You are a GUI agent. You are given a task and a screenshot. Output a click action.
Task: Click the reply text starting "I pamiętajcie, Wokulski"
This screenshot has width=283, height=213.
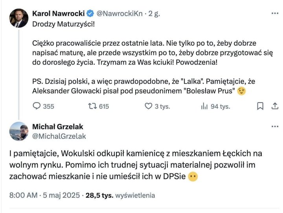(x=136, y=165)
